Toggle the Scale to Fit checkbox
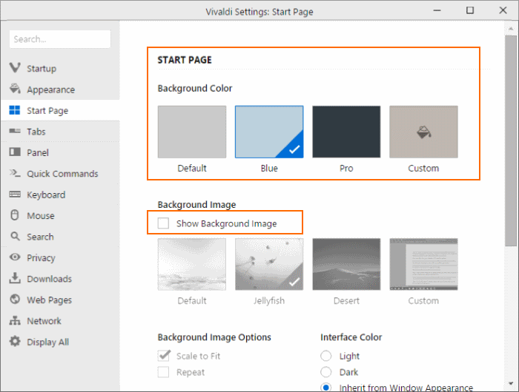The height and width of the screenshot is (392, 519). pyautogui.click(x=163, y=356)
